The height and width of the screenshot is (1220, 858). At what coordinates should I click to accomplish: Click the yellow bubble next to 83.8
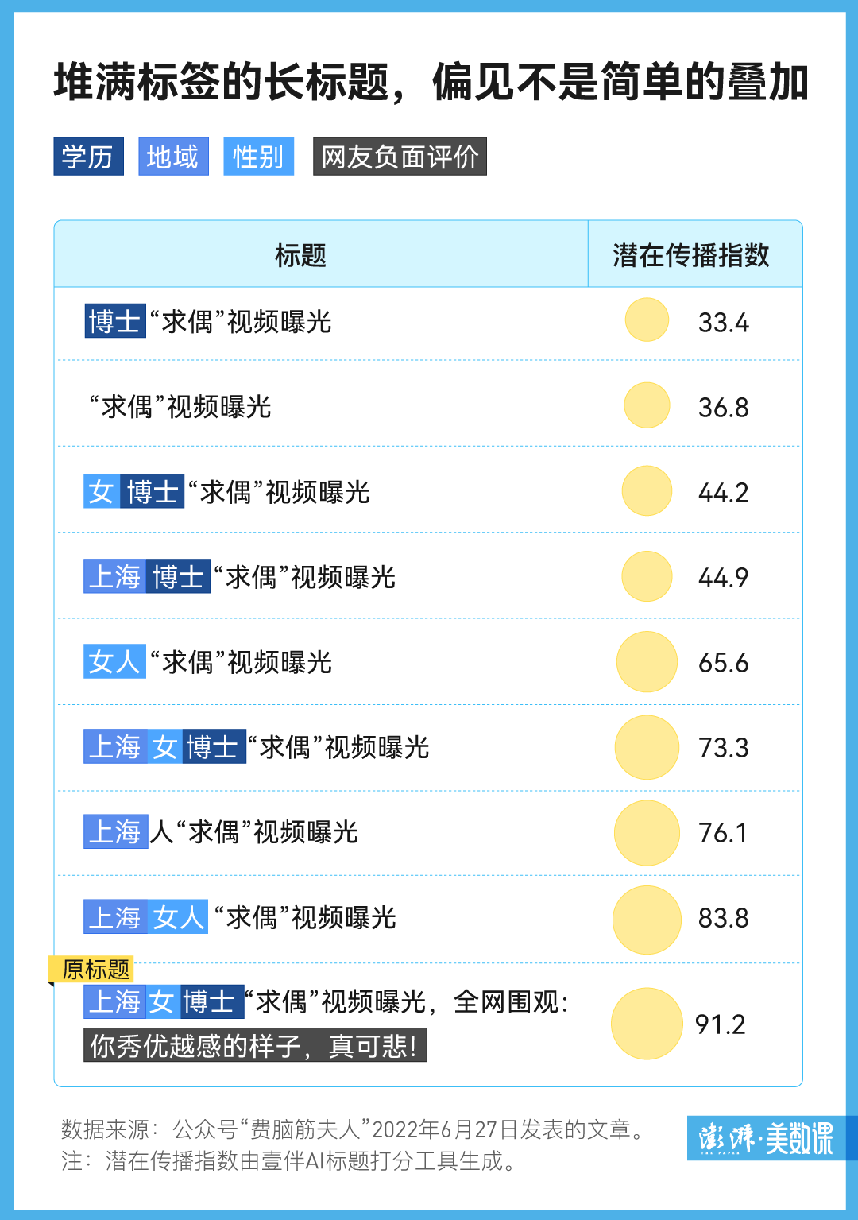coord(647,920)
